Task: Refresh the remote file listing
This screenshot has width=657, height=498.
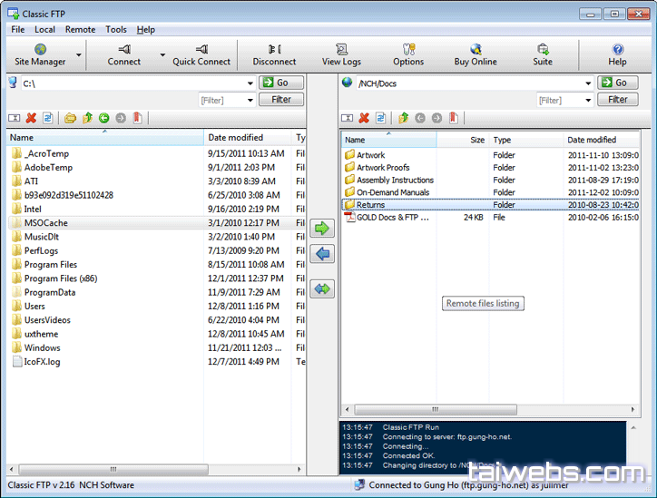Action: pos(381,118)
